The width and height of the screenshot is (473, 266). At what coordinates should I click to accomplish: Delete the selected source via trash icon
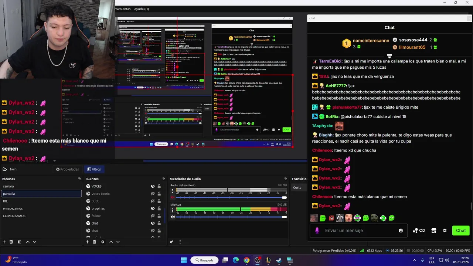94,242
